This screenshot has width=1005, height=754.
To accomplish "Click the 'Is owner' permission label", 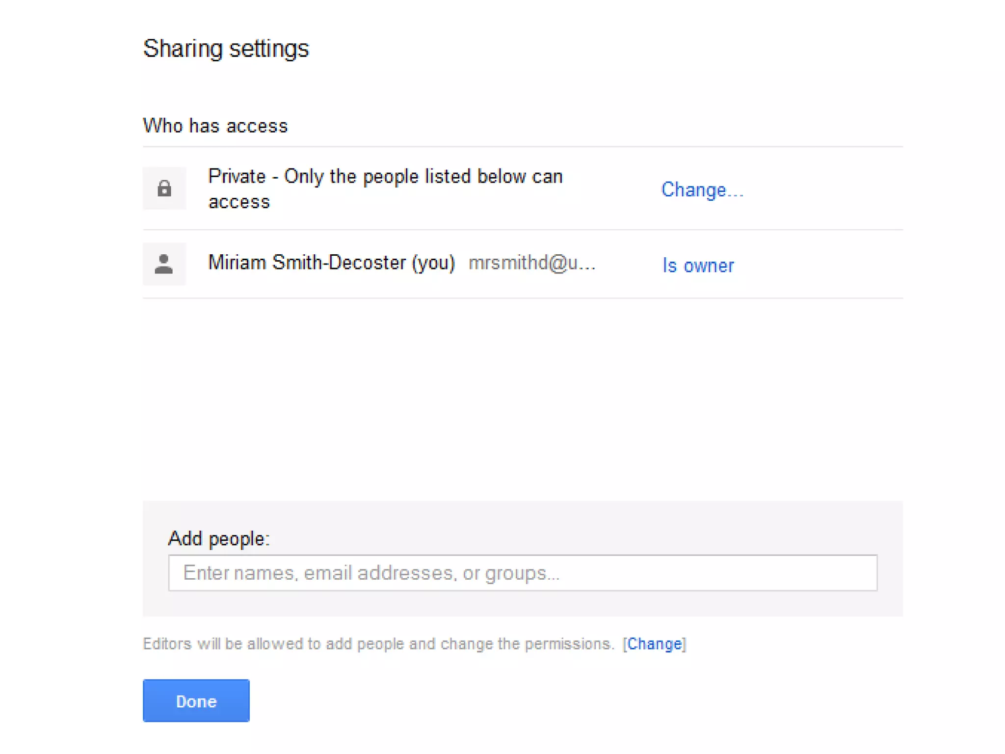I will coord(697,266).
